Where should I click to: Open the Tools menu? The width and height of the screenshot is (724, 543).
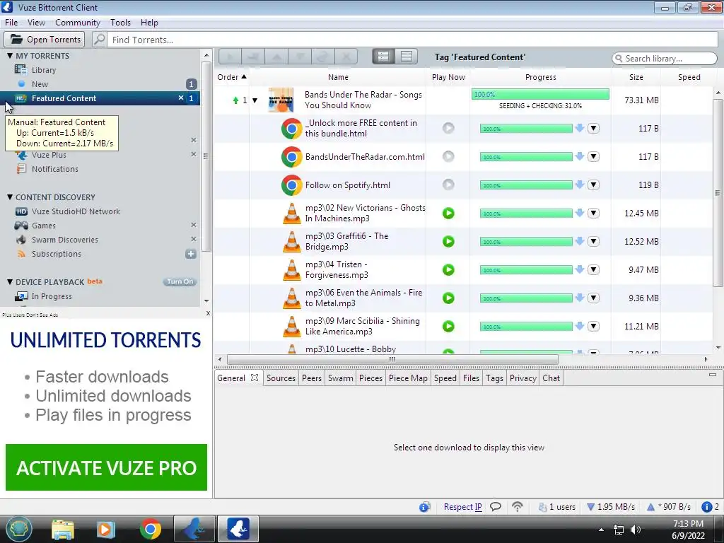point(120,22)
